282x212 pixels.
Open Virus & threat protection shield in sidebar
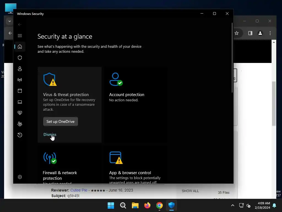point(20,58)
